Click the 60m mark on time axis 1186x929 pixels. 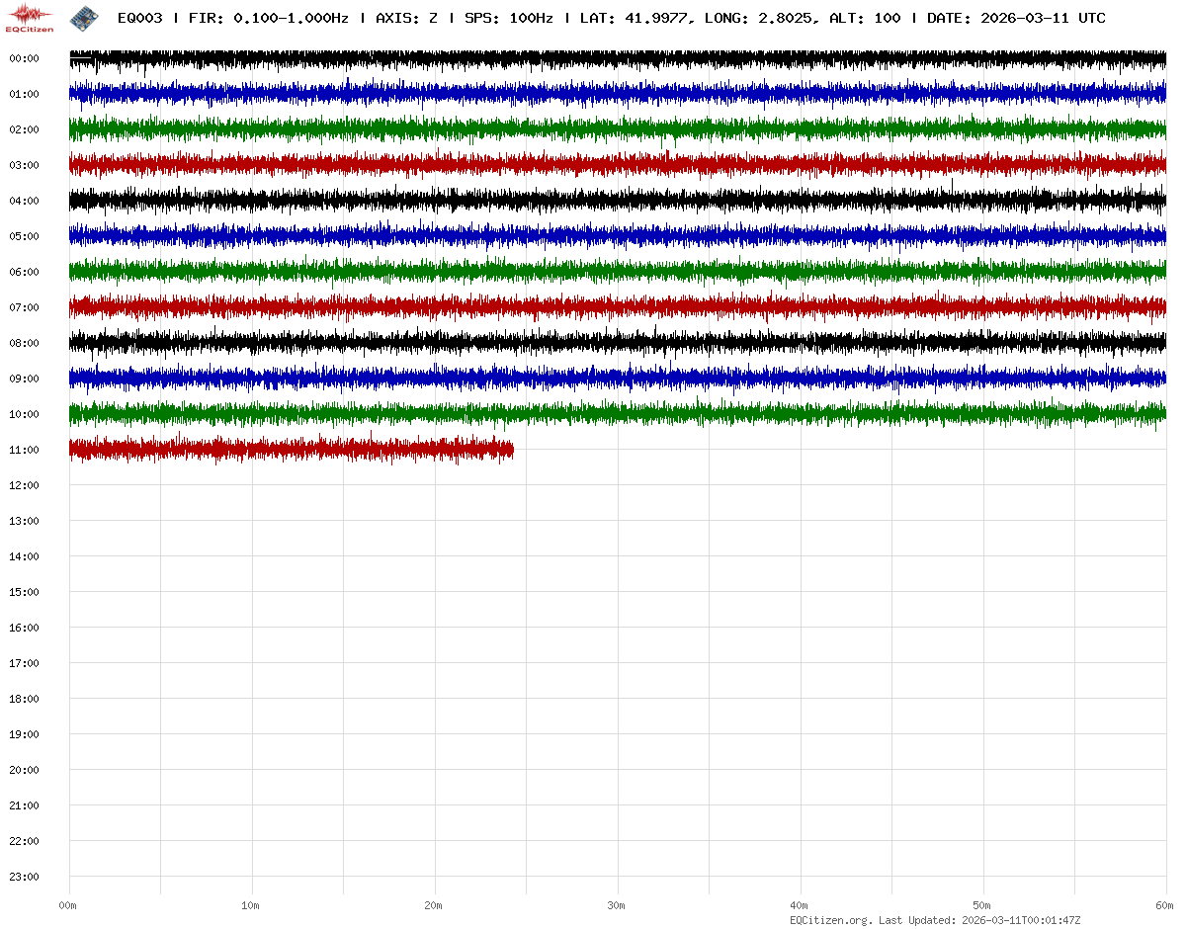pos(1165,905)
